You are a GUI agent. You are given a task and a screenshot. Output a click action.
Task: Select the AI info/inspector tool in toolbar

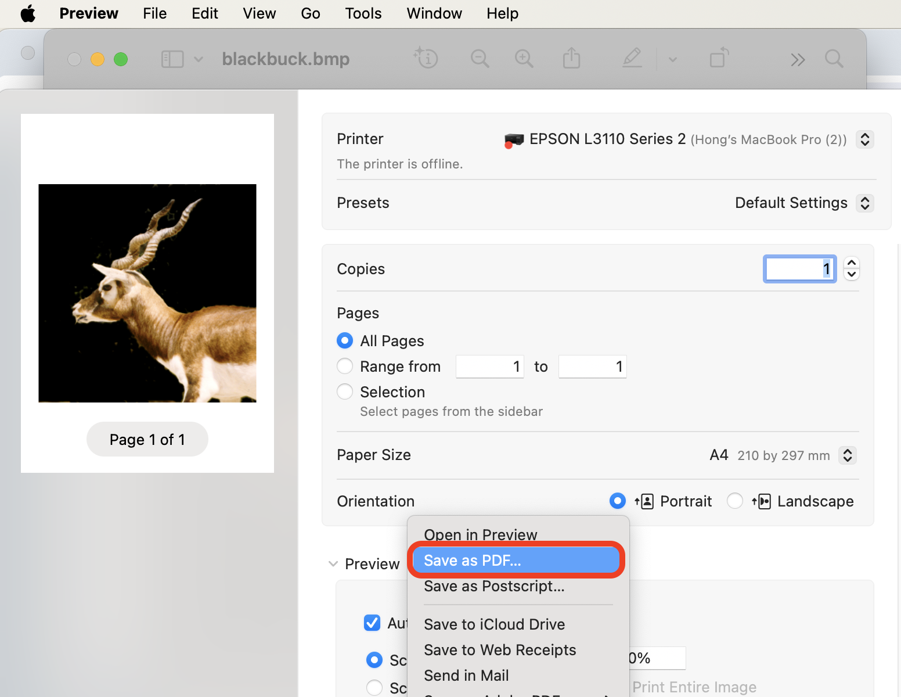[426, 59]
